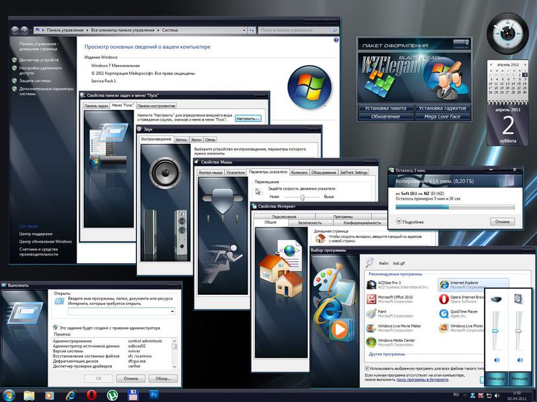
Task: Open the Run dialog combo box dropdown
Action: pos(173,312)
